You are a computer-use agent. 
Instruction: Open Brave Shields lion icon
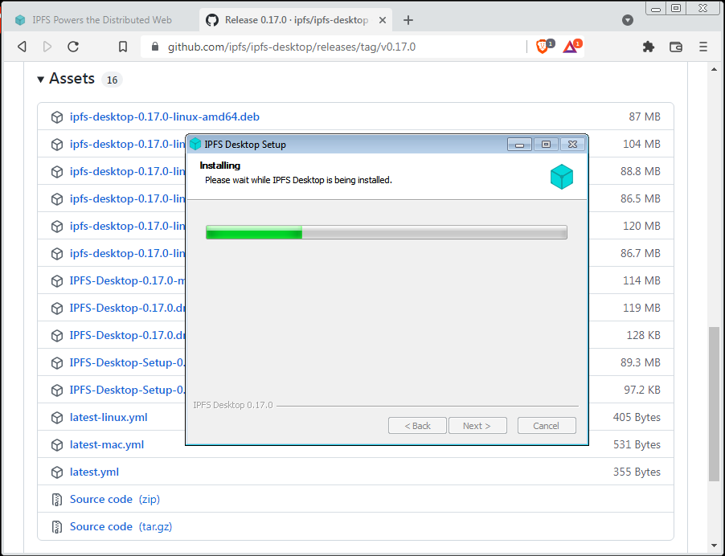point(542,47)
